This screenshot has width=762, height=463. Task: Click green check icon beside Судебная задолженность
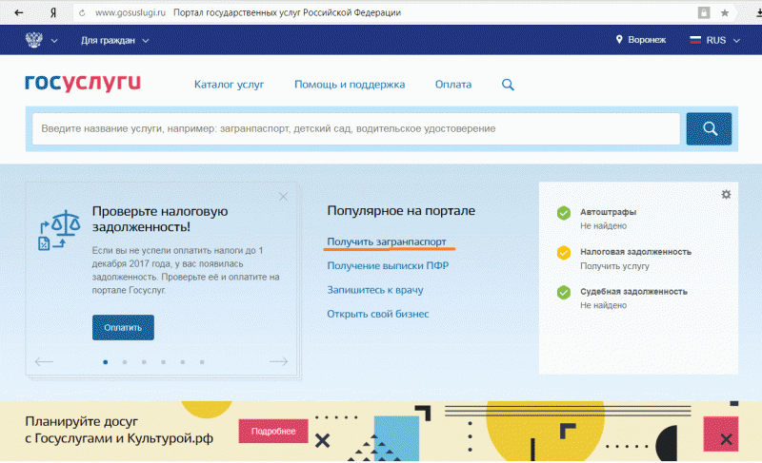click(564, 292)
